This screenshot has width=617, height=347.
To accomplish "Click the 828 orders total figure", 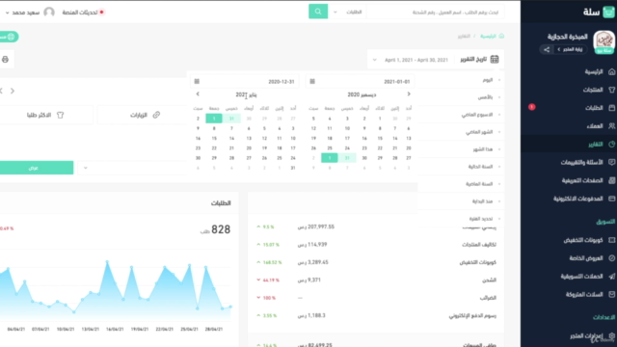I will (221, 229).
